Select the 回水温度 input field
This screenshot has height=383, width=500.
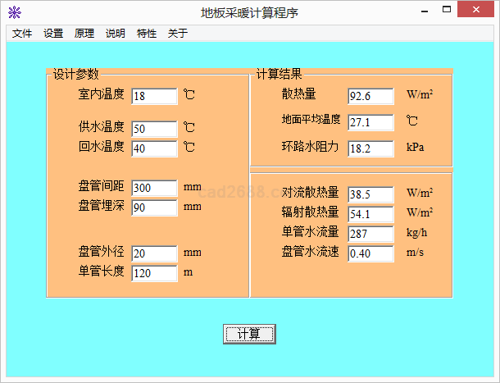click(x=154, y=149)
